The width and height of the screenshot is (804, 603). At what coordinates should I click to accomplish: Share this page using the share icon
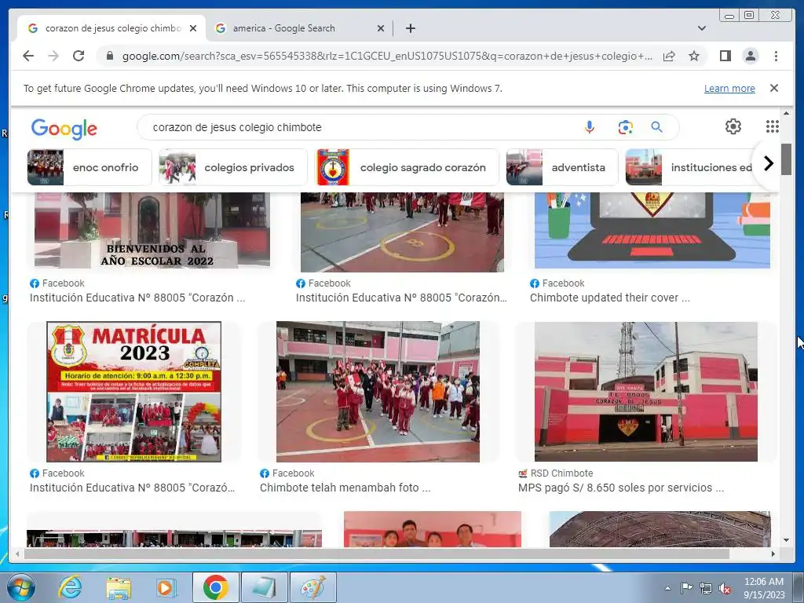click(x=669, y=56)
